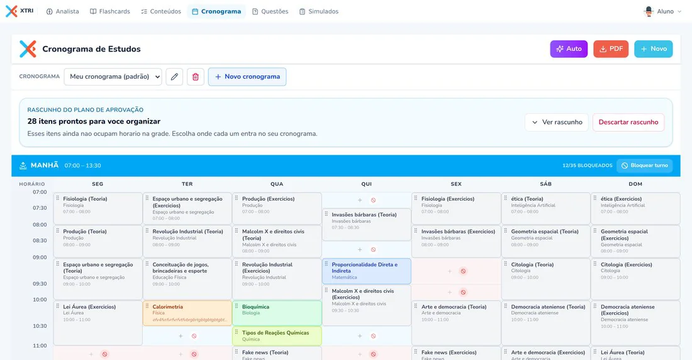The width and height of the screenshot is (692, 360).
Task: Open the Meu cronograma (padrão) dropdown
Action: (113, 76)
